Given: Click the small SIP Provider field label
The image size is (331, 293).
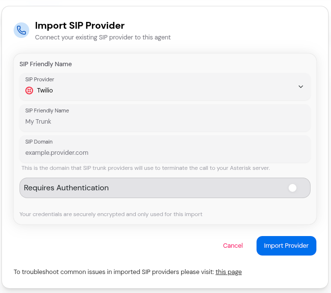Looking at the screenshot, I should click(40, 79).
